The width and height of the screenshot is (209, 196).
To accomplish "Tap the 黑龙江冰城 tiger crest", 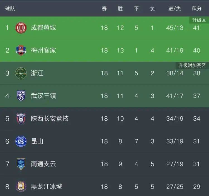I will [21, 187].
